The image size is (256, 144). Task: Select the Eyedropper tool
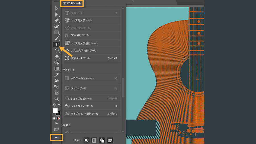[57, 75]
